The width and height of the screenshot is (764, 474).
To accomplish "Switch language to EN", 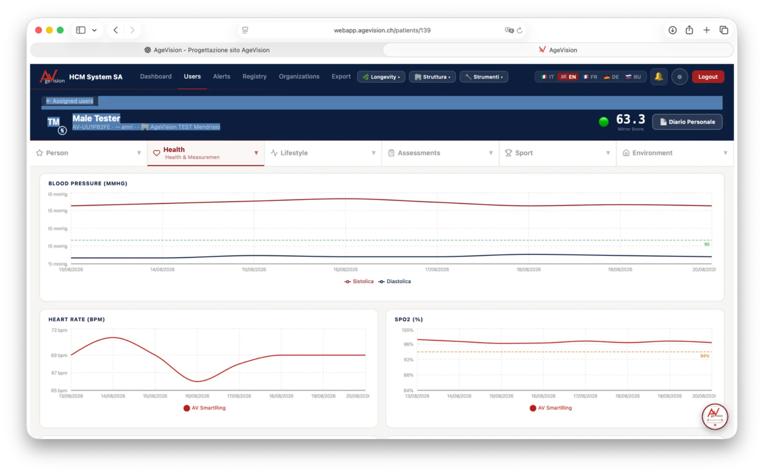I will coord(568,77).
